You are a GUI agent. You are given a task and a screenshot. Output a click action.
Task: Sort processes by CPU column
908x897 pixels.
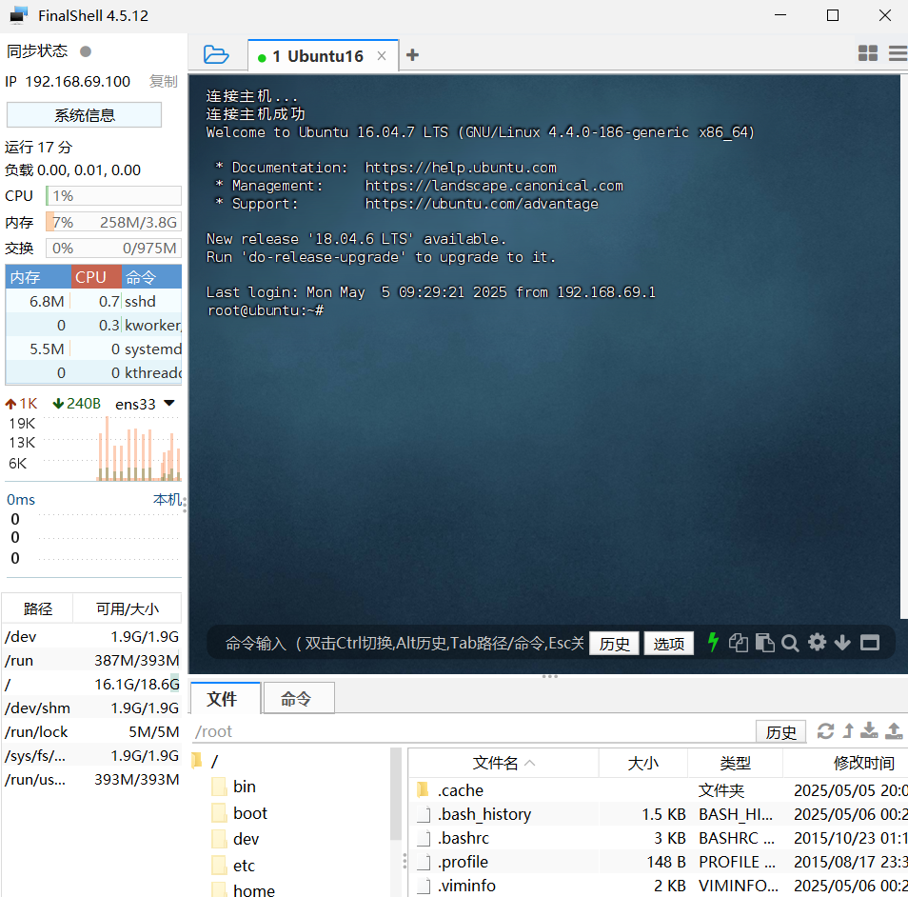pos(97,277)
